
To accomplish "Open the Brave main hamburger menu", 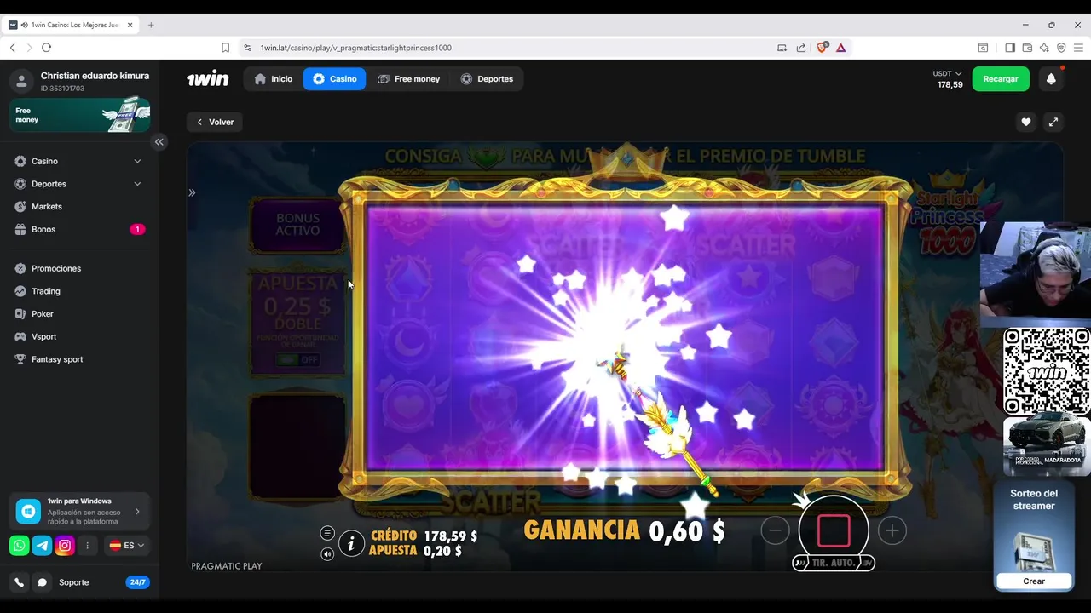I will click(x=1078, y=48).
